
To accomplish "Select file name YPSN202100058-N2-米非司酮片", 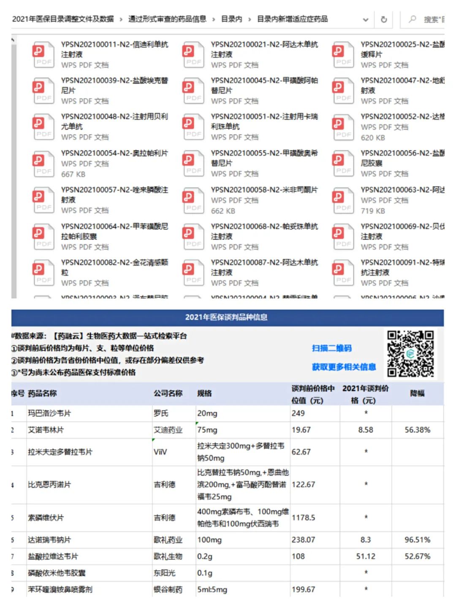I will pyautogui.click(x=264, y=190).
